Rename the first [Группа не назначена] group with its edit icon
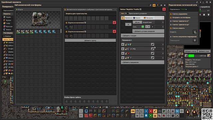 coord(85,23)
